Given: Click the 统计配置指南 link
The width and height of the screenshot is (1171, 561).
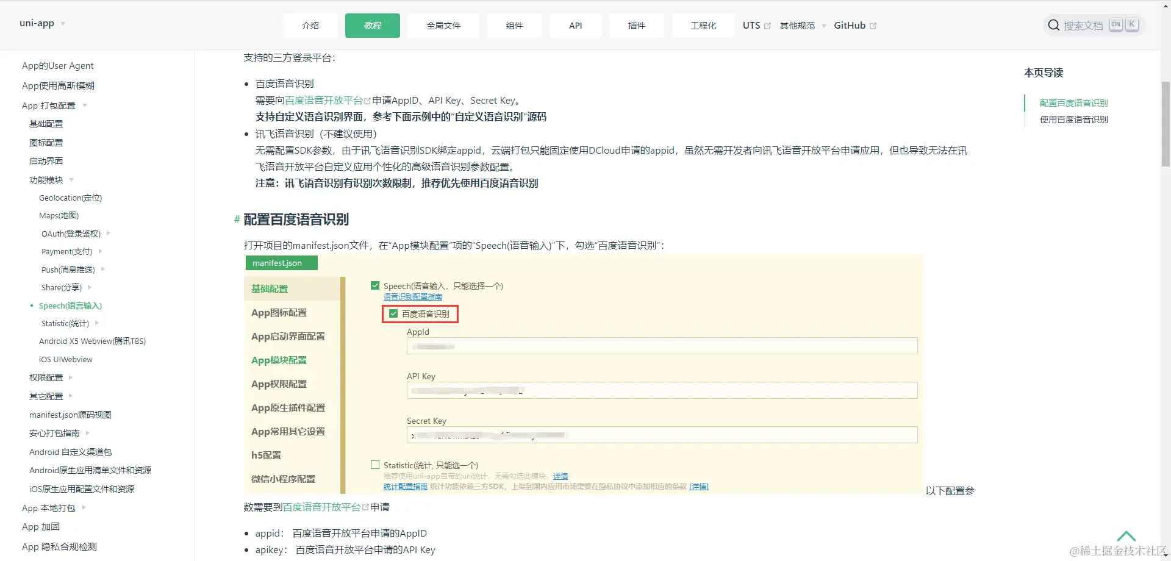Looking at the screenshot, I should 406,487.
